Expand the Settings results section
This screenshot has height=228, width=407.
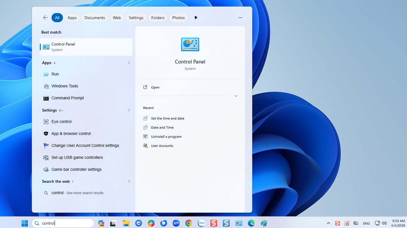point(129,110)
